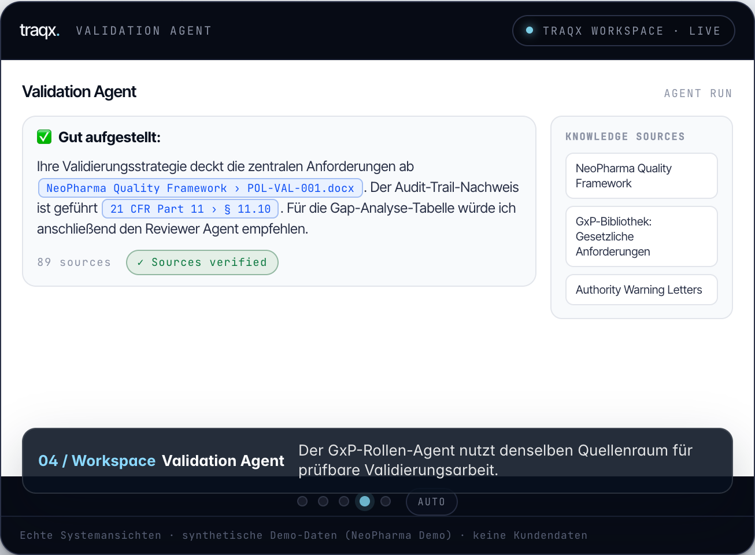This screenshot has height=555, width=755.
Task: Click the traqx logo
Action: [x=39, y=31]
